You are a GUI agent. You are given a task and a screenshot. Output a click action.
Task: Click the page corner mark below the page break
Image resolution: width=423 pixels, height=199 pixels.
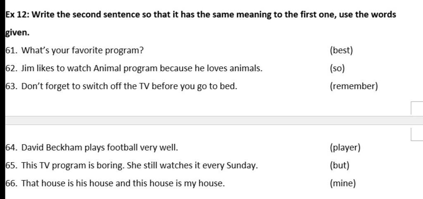[417, 134]
